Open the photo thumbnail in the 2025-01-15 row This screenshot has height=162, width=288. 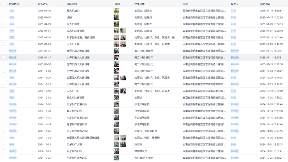[116, 51]
